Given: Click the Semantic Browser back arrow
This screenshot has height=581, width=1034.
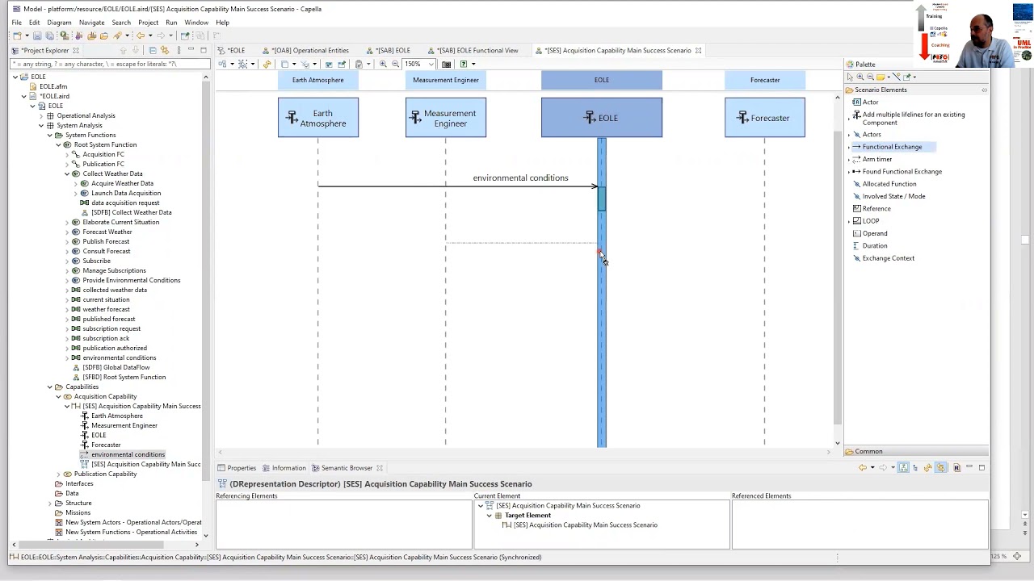Looking at the screenshot, I should tap(862, 468).
